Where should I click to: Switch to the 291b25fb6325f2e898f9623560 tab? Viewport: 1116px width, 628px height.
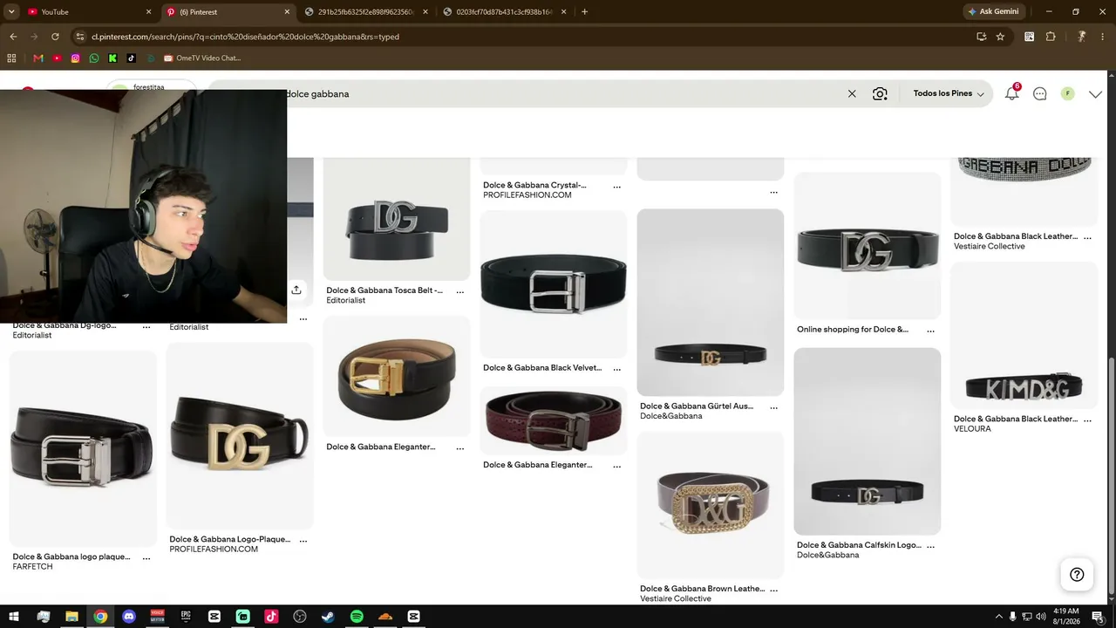365,12
